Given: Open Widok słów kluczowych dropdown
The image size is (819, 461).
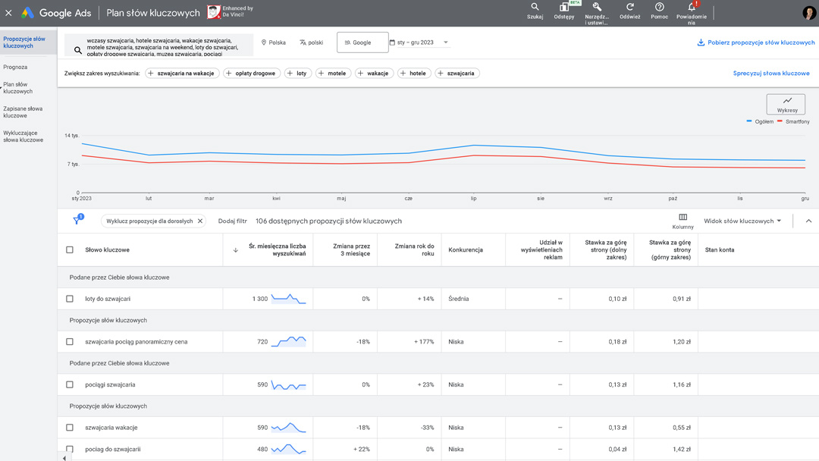Looking at the screenshot, I should pos(742,221).
